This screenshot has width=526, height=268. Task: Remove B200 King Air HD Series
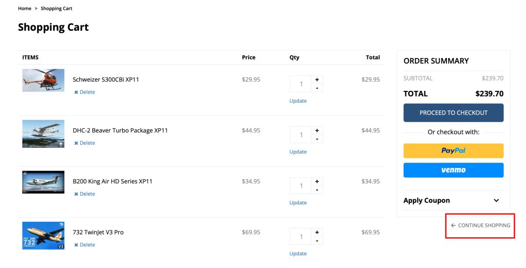coord(85,194)
